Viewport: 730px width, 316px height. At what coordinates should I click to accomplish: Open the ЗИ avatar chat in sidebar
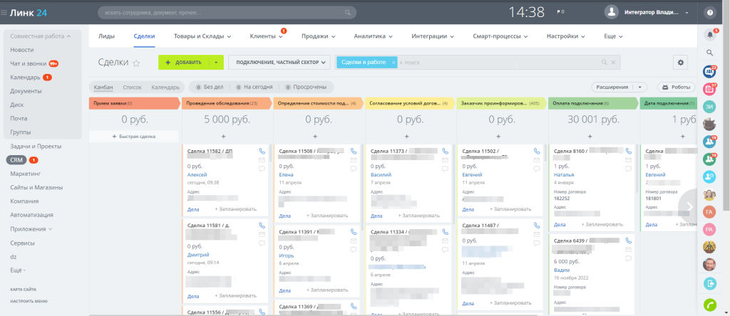coord(709,107)
